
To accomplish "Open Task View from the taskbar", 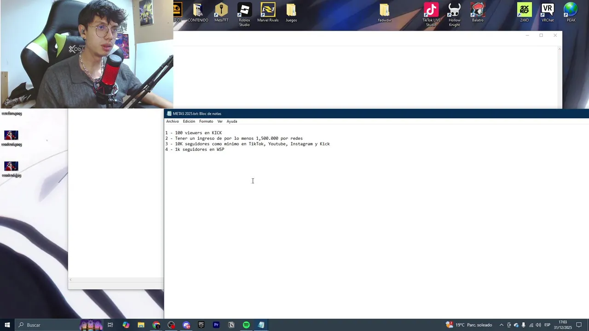I will pyautogui.click(x=110, y=325).
